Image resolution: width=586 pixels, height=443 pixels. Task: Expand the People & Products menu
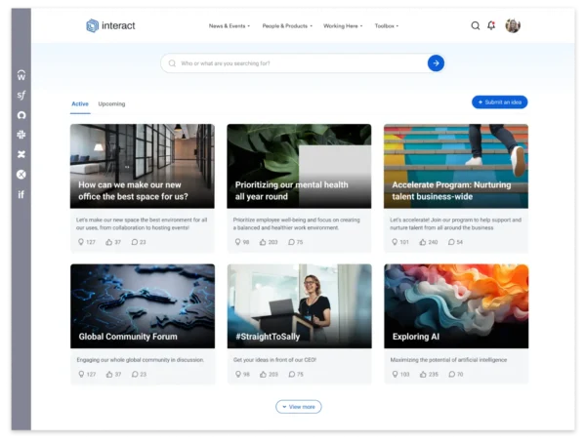tap(287, 25)
